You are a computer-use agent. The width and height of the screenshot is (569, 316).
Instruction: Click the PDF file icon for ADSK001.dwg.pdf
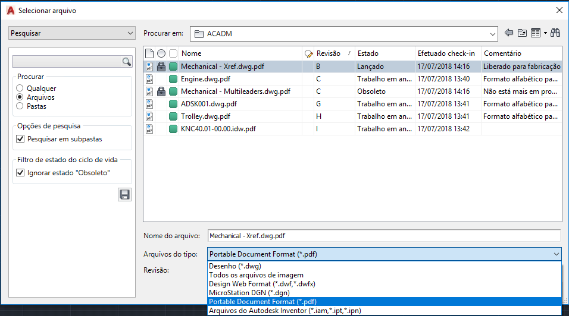(x=149, y=104)
